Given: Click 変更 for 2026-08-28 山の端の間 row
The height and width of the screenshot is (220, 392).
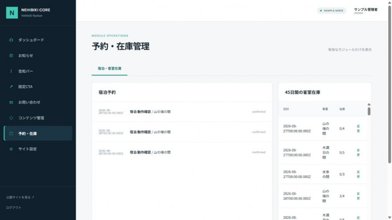Looking at the screenshot, I should [x=358, y=196].
